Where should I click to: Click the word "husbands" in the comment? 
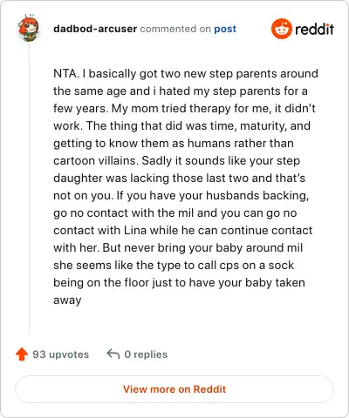[x=233, y=195]
